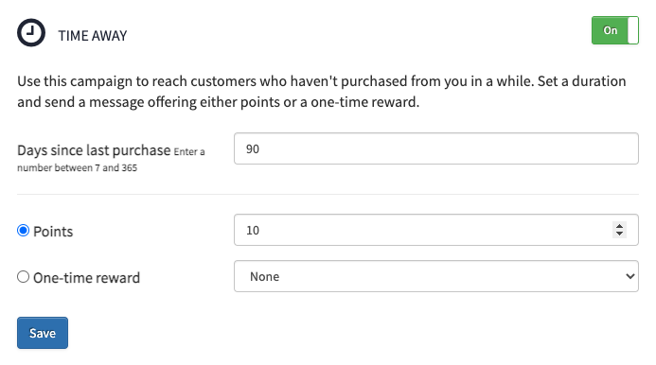Image resolution: width=656 pixels, height=365 pixels.
Task: Click the white handle of the On switch
Action: [x=633, y=30]
